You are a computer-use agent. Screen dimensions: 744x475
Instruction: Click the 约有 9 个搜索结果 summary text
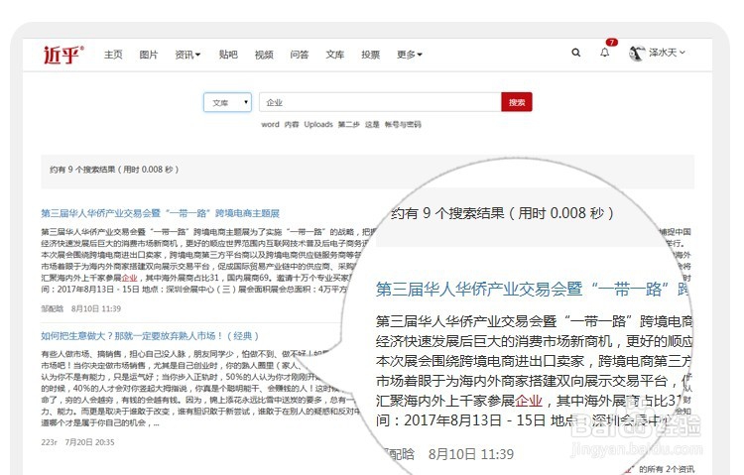[114, 170]
